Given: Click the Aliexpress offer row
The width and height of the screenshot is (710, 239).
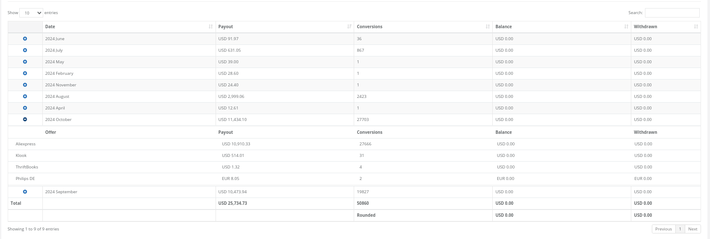Looking at the screenshot, I should coord(354,144).
